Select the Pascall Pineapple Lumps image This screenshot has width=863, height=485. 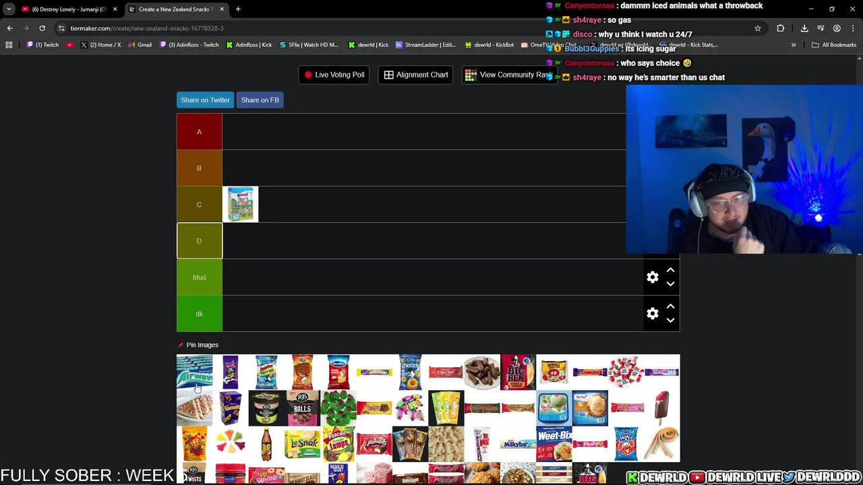tap(338, 445)
